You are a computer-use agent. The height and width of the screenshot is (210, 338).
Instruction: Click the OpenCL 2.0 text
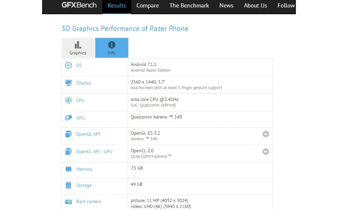pos(142,151)
